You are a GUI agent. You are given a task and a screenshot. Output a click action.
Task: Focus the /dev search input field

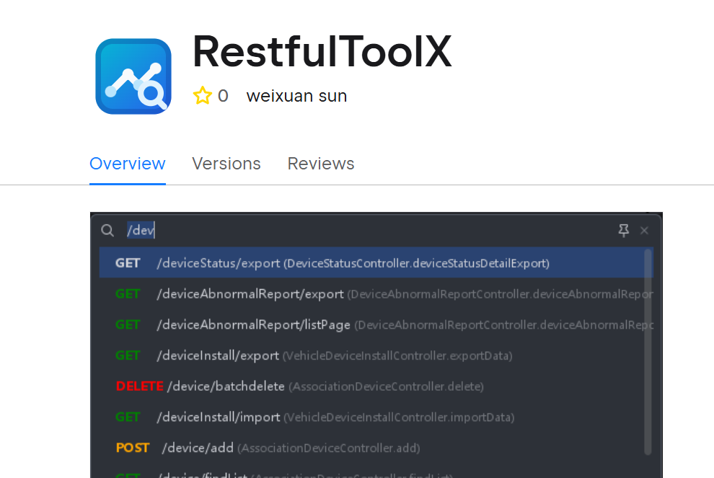(369, 231)
